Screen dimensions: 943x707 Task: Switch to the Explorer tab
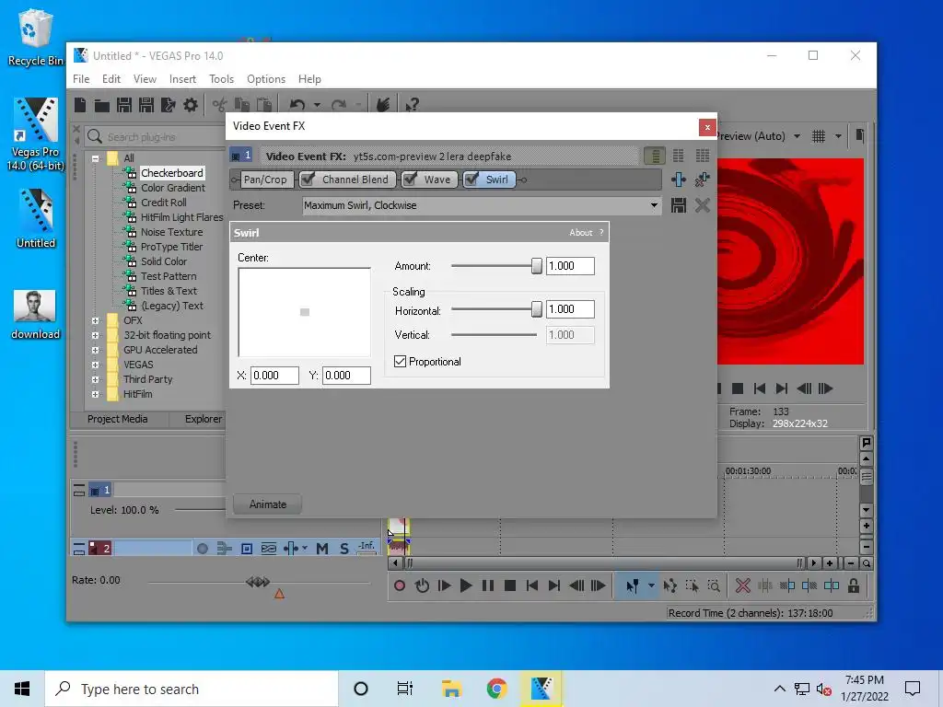point(204,419)
